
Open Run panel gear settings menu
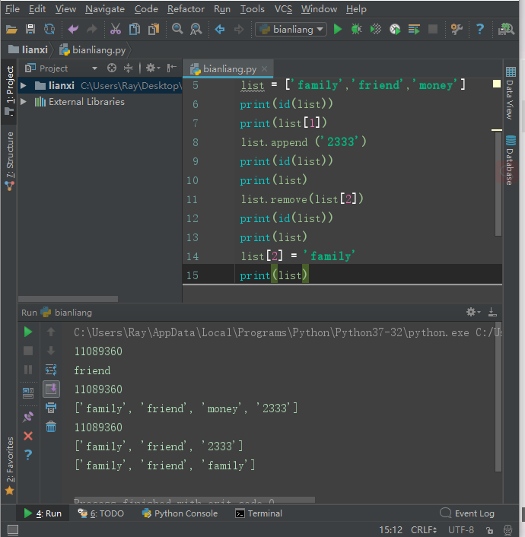point(473,312)
